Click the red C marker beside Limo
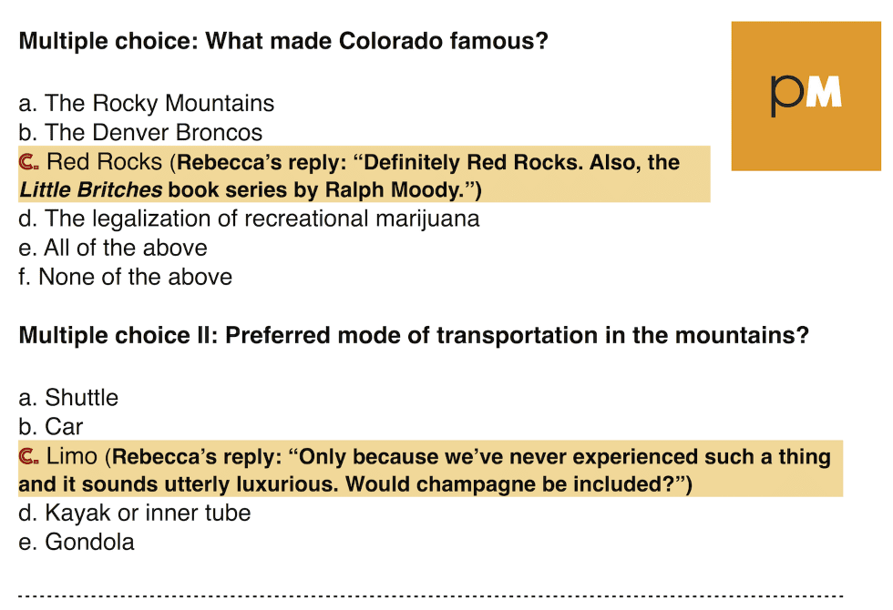 click(29, 456)
